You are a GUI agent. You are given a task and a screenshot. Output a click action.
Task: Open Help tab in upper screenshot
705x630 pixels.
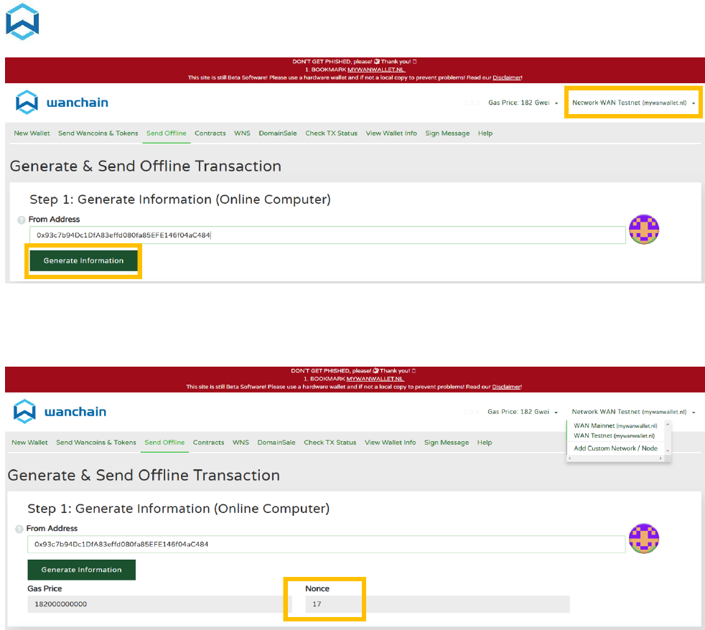coord(485,133)
